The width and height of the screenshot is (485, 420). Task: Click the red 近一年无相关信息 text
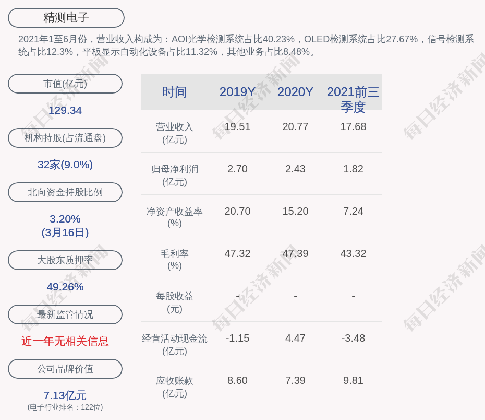pos(65,341)
